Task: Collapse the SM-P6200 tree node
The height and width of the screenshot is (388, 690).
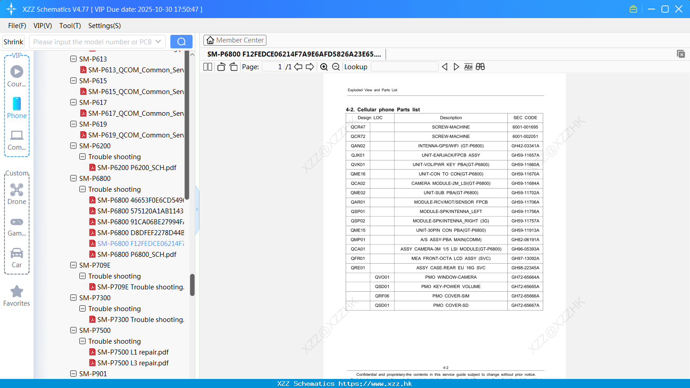Action: tap(73, 146)
